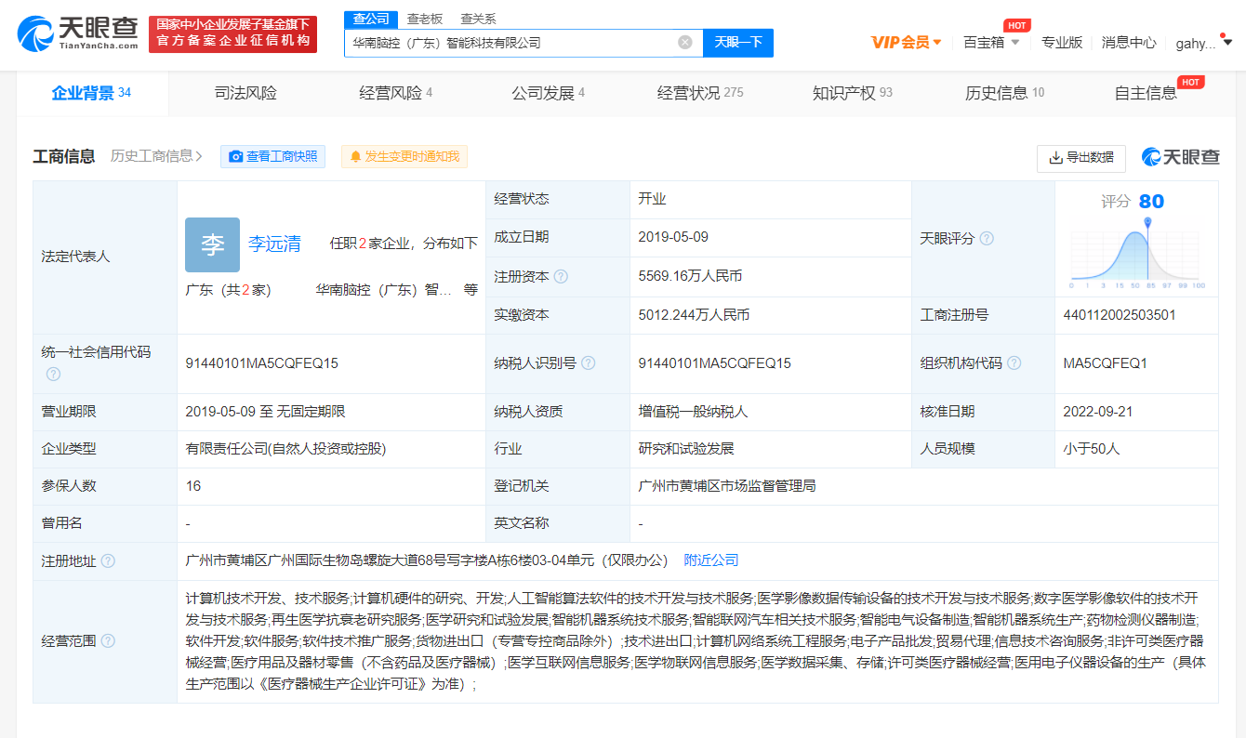The width and height of the screenshot is (1246, 738).
Task: Select 司法风险 tab
Action: coord(245,93)
